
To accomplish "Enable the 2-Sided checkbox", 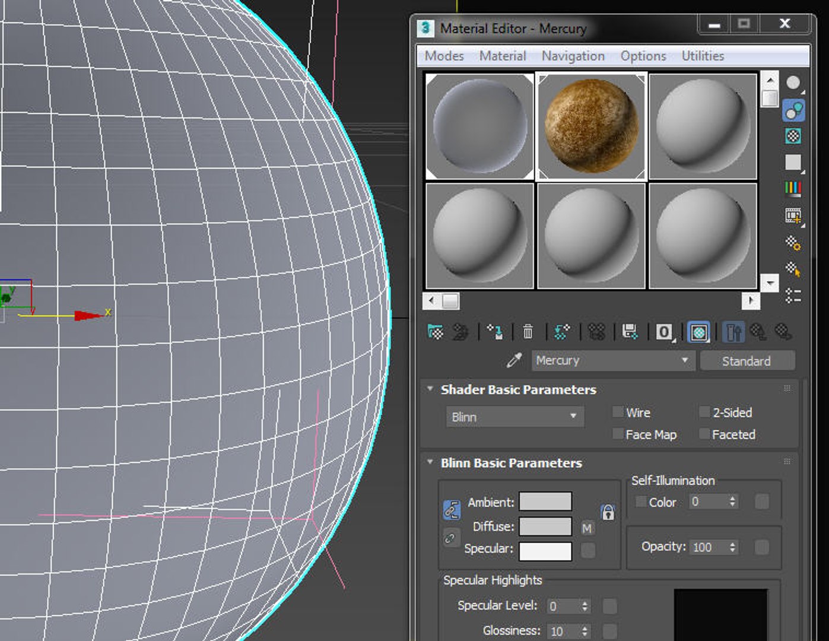I will [x=704, y=412].
